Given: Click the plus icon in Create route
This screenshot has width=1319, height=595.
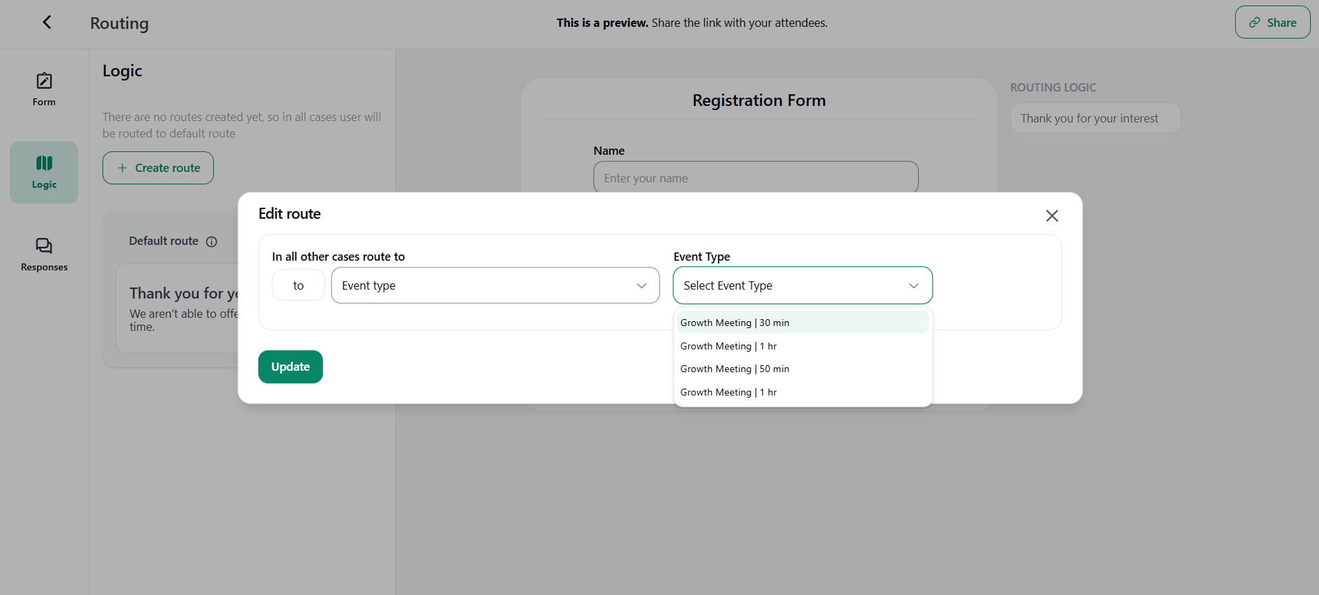Looking at the screenshot, I should 122,168.
